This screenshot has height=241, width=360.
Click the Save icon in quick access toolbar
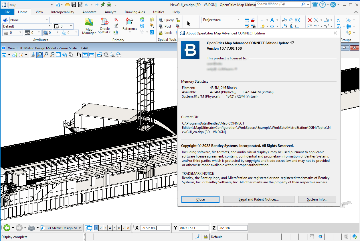click(74, 5)
